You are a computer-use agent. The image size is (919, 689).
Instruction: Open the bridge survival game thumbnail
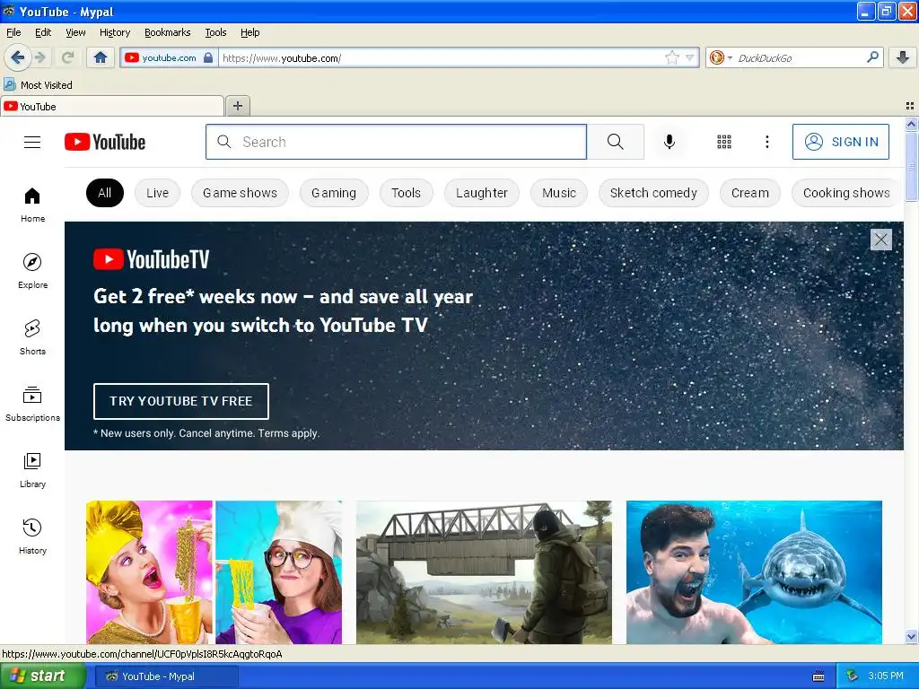coord(484,572)
